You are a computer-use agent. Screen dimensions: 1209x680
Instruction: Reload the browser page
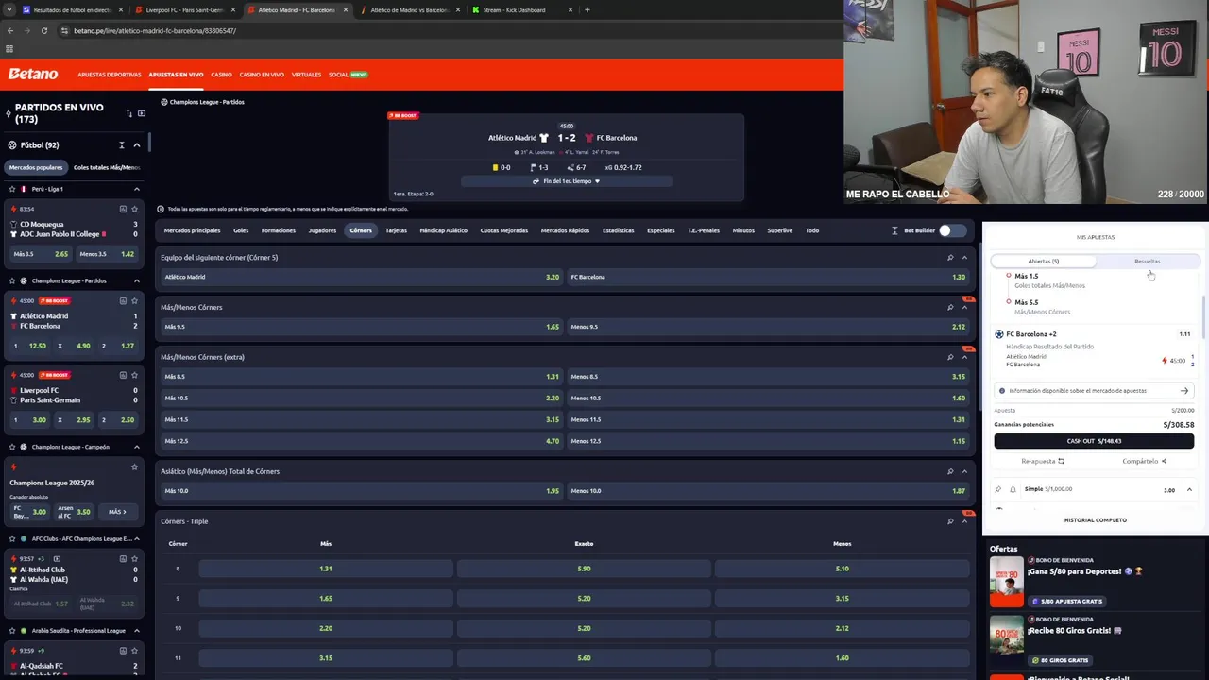[x=43, y=30]
